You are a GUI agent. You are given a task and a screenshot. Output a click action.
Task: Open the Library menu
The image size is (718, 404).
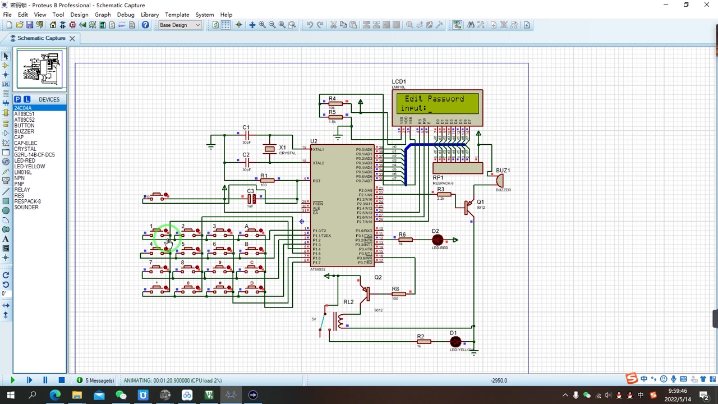click(x=149, y=15)
